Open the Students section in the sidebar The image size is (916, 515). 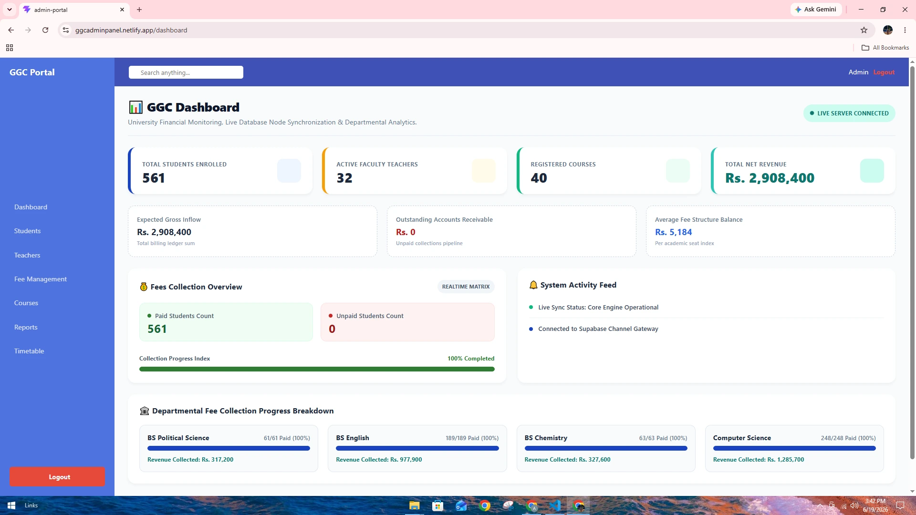[x=27, y=231]
